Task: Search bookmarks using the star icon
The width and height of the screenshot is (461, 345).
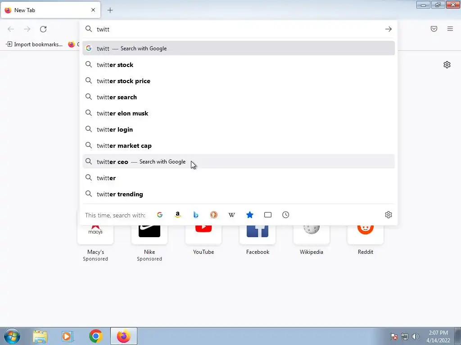Action: (249, 215)
